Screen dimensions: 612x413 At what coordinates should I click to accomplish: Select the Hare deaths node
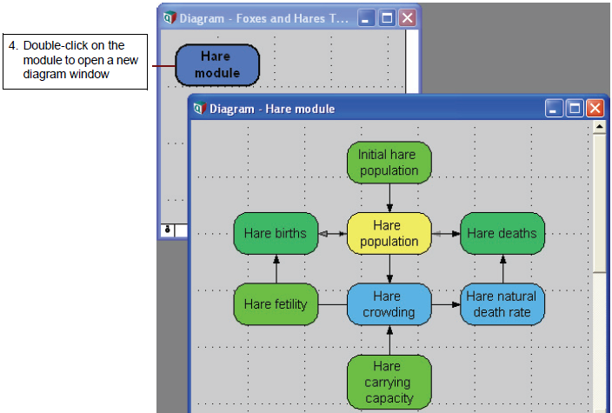[x=502, y=233]
